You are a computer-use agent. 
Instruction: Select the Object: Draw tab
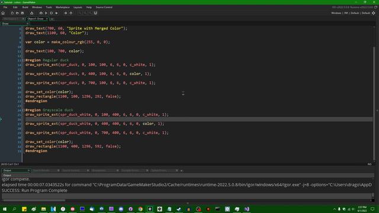(x=36, y=18)
